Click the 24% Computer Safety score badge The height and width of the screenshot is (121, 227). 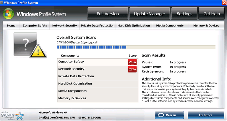point(132,62)
